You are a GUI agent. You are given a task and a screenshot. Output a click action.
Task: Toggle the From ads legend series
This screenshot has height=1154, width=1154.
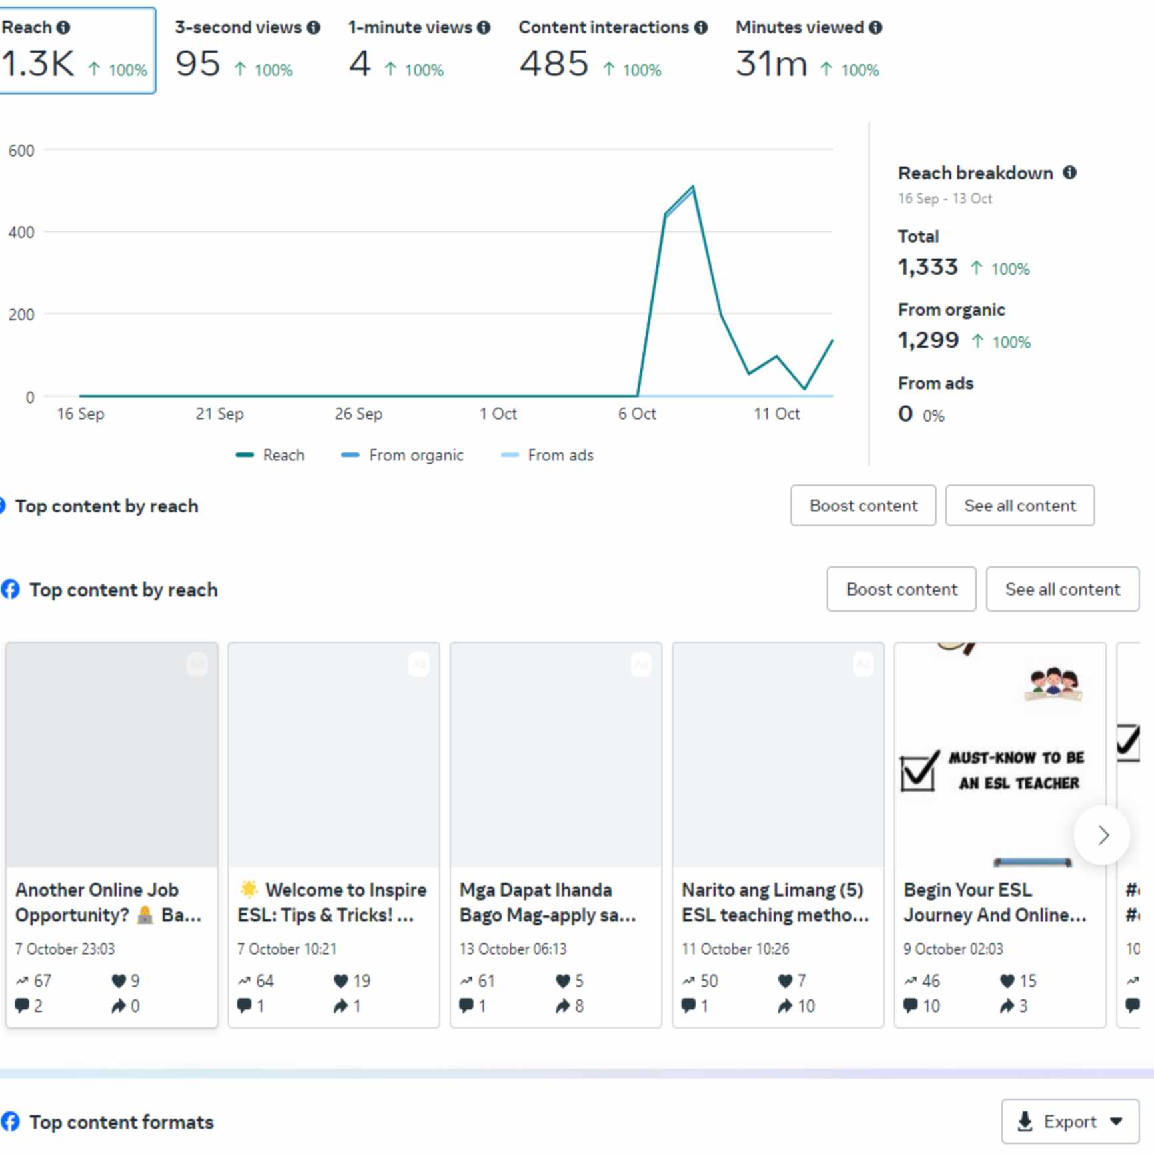pos(547,455)
